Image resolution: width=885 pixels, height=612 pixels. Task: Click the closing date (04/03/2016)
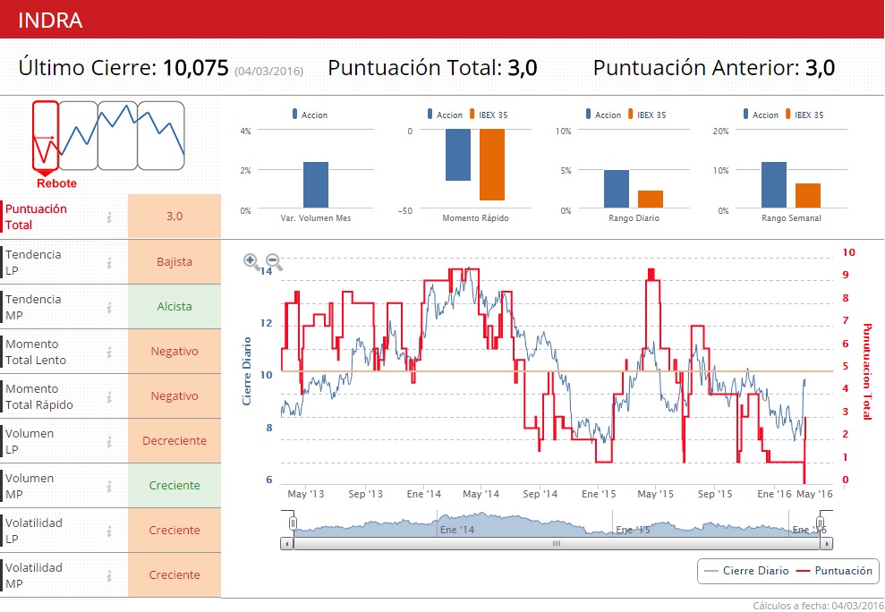tap(269, 72)
